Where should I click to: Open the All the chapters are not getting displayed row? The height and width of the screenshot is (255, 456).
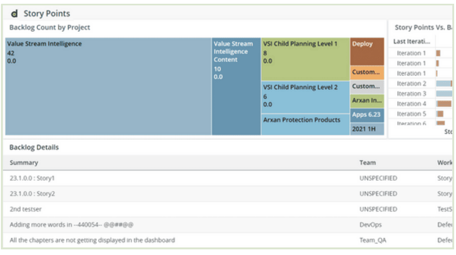coord(228,240)
